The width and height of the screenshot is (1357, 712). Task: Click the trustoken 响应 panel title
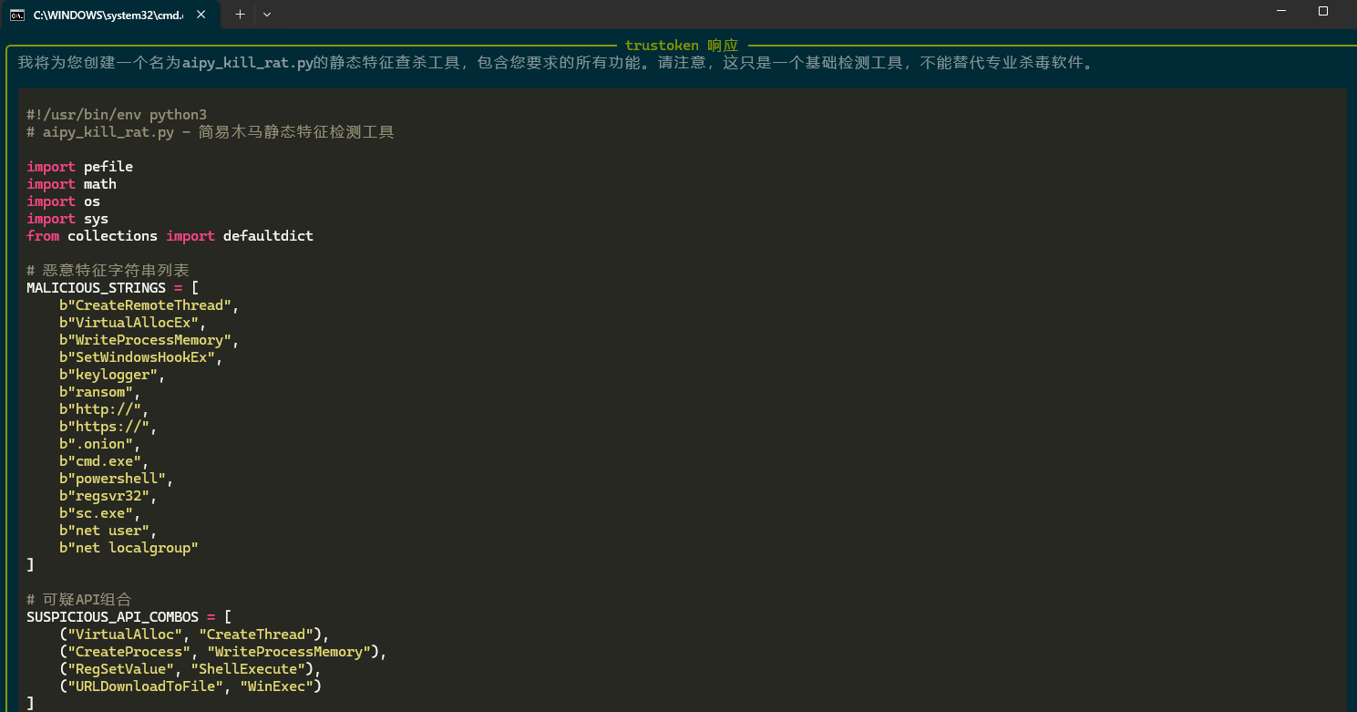pyautogui.click(x=681, y=46)
